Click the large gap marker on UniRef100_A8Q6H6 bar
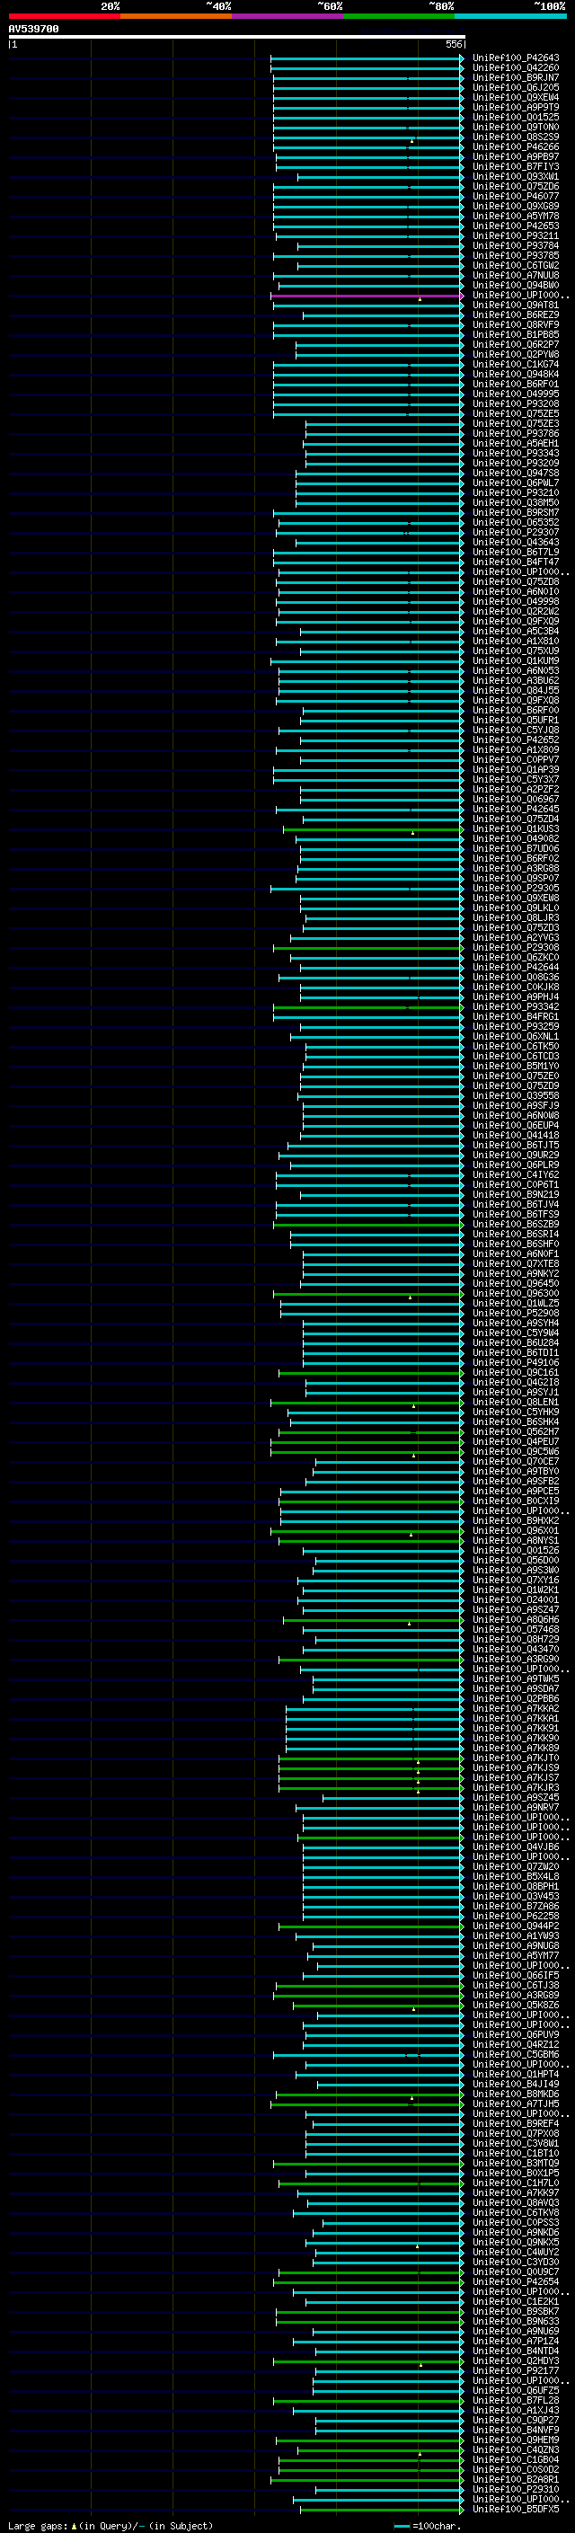Screen dimensions: 575x2533 click(410, 1624)
